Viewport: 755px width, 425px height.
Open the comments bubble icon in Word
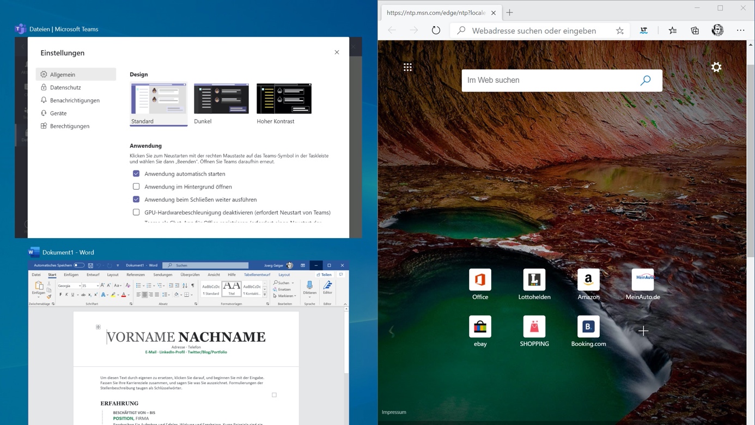click(341, 275)
